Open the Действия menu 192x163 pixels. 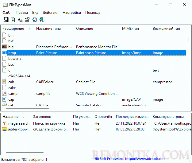[50, 13]
